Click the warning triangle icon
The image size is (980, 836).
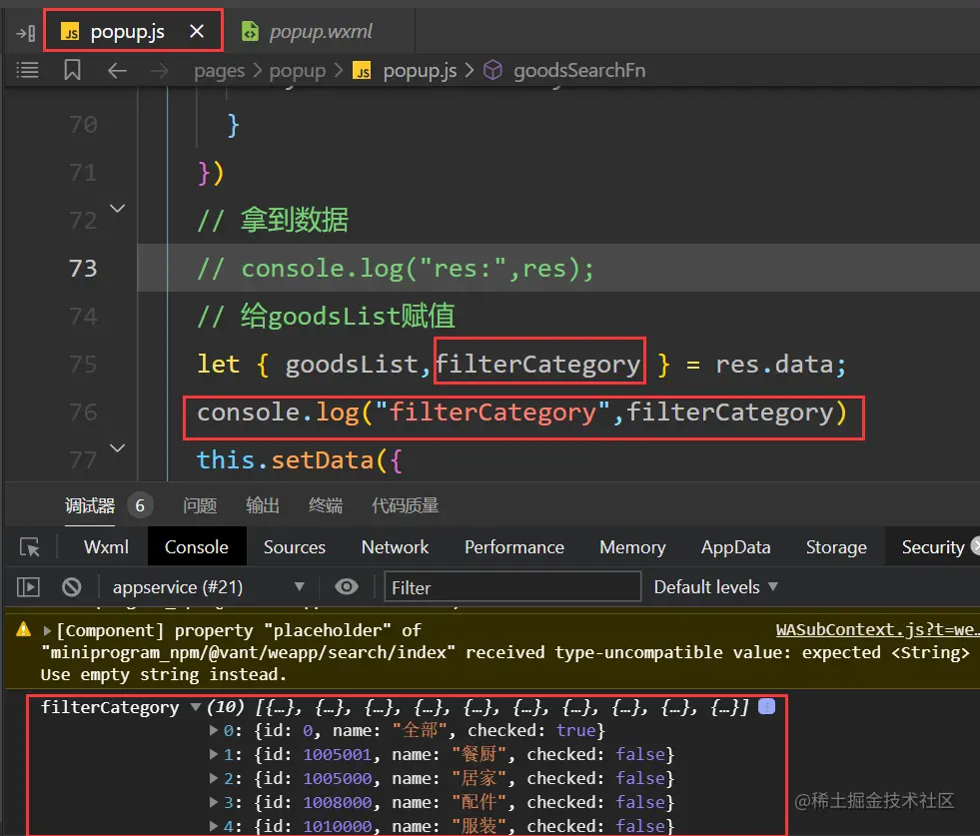24,629
